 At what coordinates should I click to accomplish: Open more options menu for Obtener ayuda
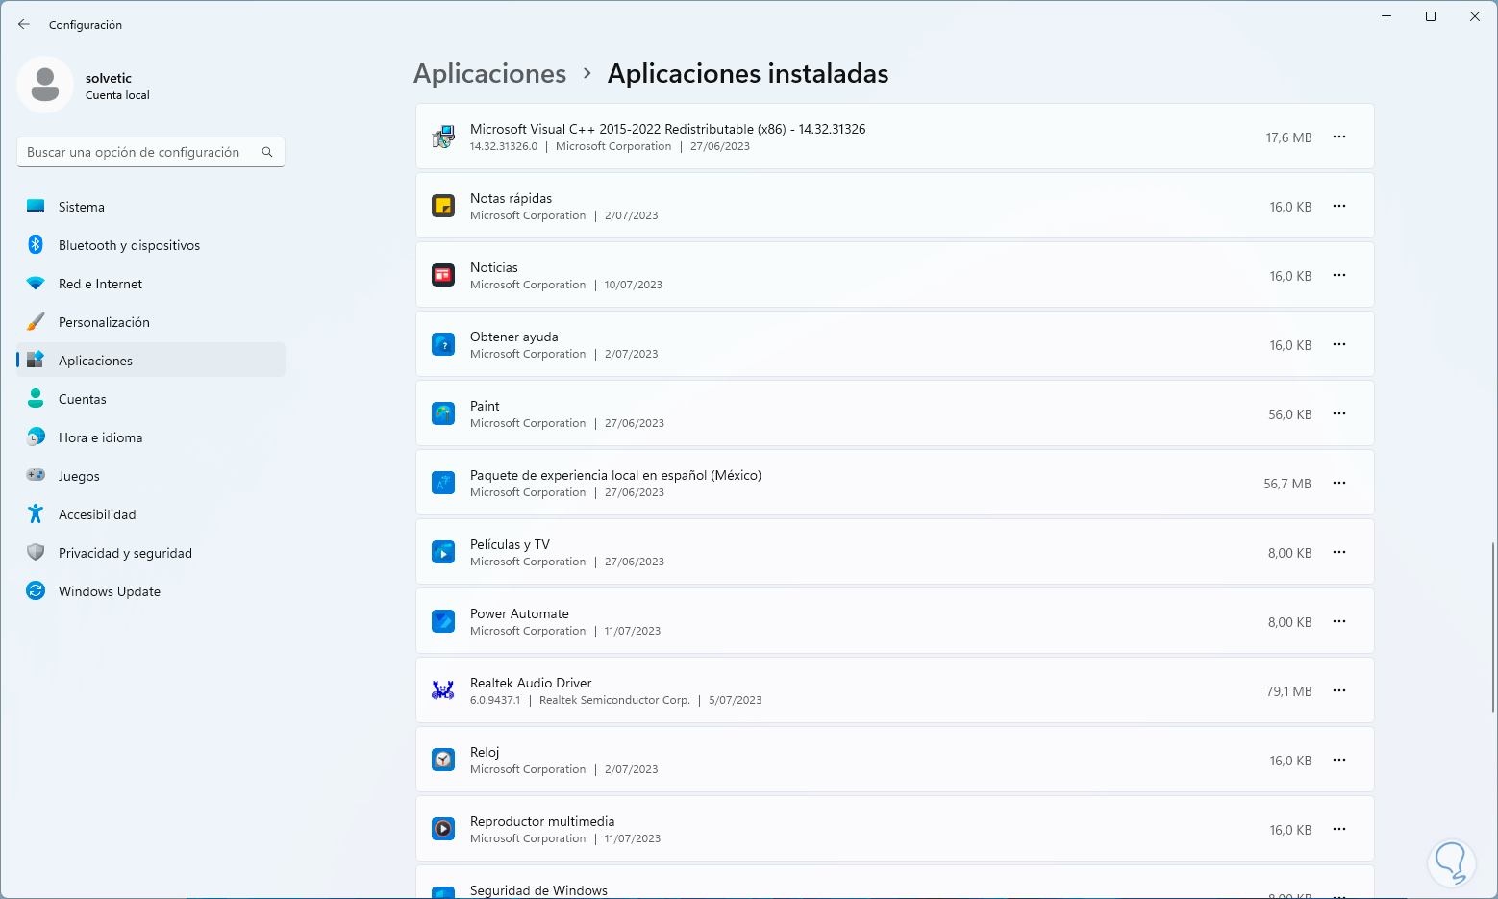pos(1339,345)
